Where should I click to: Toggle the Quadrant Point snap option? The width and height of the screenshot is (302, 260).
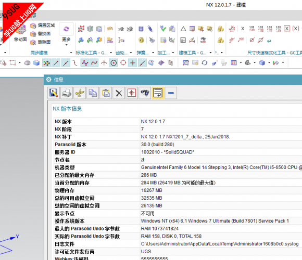coord(123,63)
